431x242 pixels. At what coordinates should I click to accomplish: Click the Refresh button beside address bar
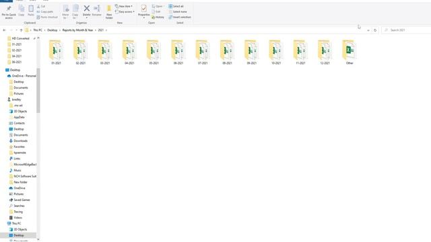375,30
